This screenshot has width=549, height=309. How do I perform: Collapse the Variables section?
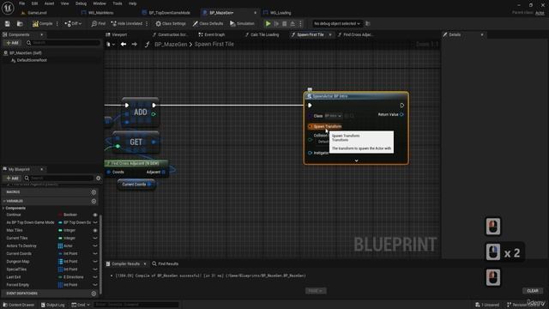click(4, 201)
